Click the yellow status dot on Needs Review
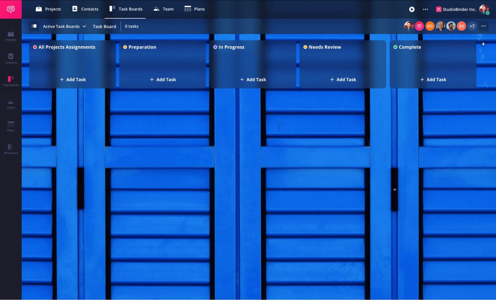The height and width of the screenshot is (300, 496). [305, 47]
